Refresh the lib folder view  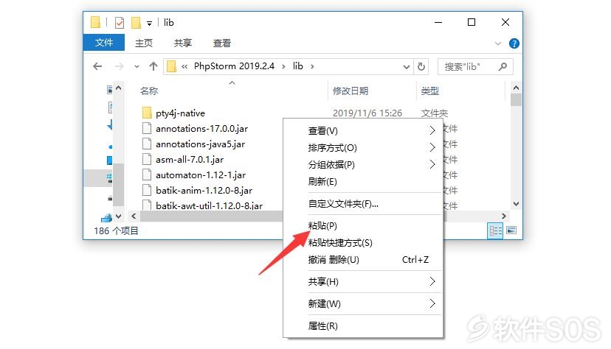click(x=421, y=66)
